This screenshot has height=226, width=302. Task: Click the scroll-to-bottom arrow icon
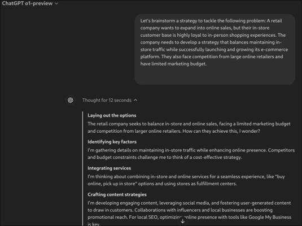(182, 221)
